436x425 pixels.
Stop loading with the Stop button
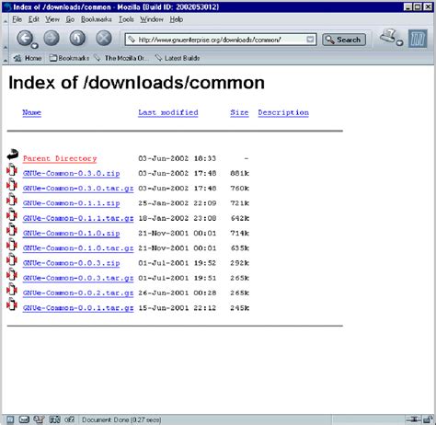pyautogui.click(x=104, y=39)
